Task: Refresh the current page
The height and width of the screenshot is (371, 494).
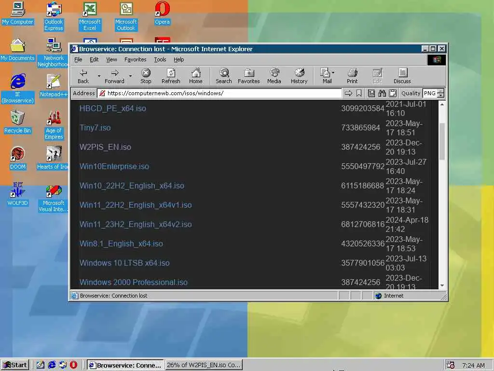Action: [171, 76]
